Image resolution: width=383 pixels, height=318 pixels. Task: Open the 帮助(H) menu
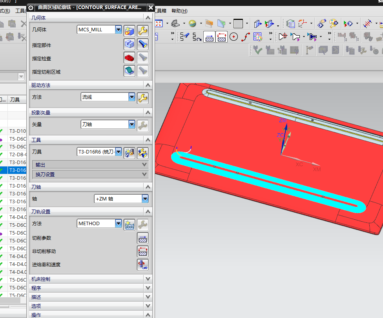coord(179,11)
